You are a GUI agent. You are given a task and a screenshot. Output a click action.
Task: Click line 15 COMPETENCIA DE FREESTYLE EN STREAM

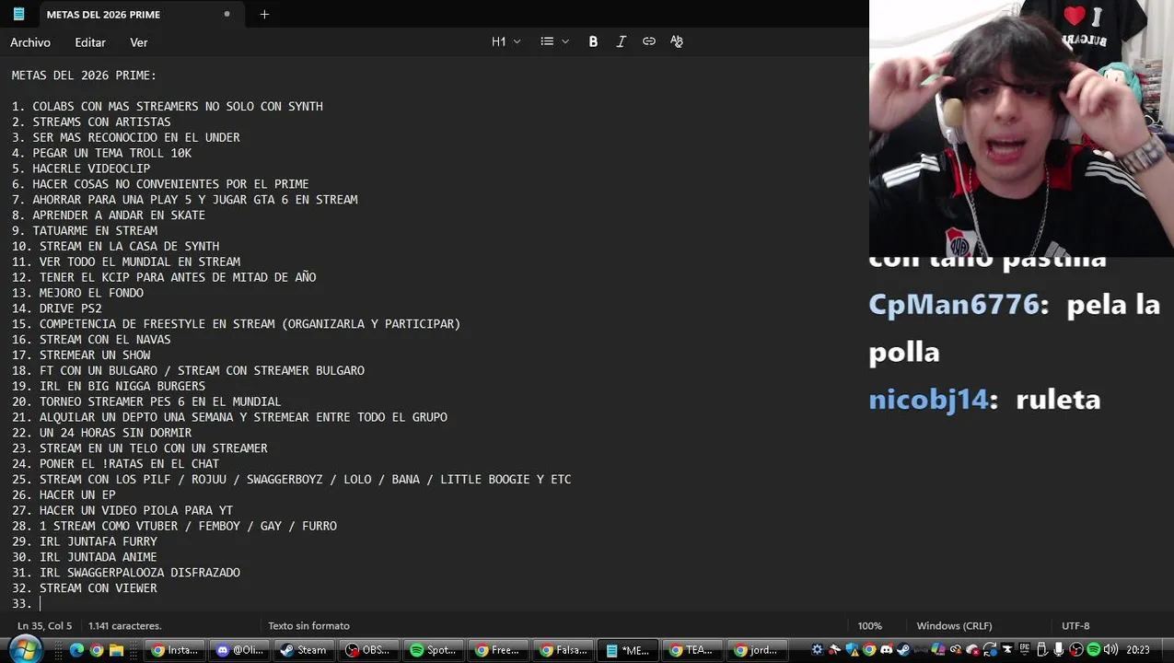[236, 324]
